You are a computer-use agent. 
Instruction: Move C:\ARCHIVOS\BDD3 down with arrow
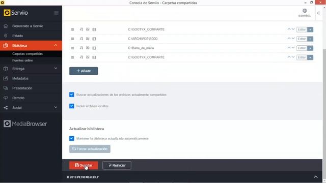[x=293, y=39]
